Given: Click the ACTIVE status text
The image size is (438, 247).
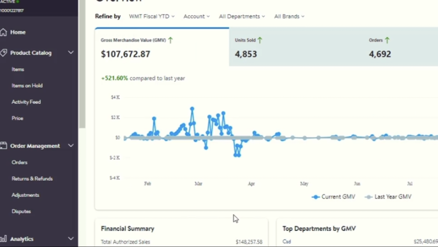Looking at the screenshot, I should point(7,2).
